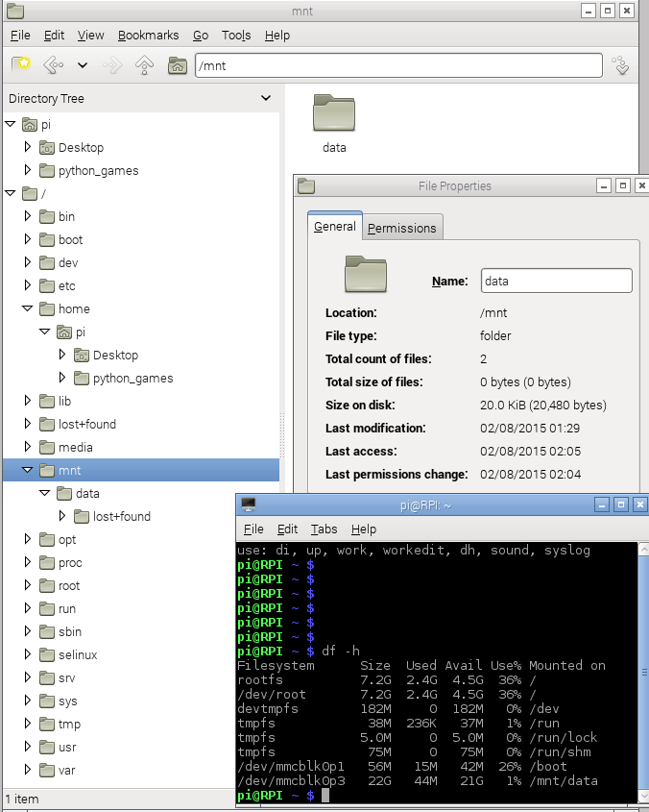Click the go button beside path bar

coord(620,65)
